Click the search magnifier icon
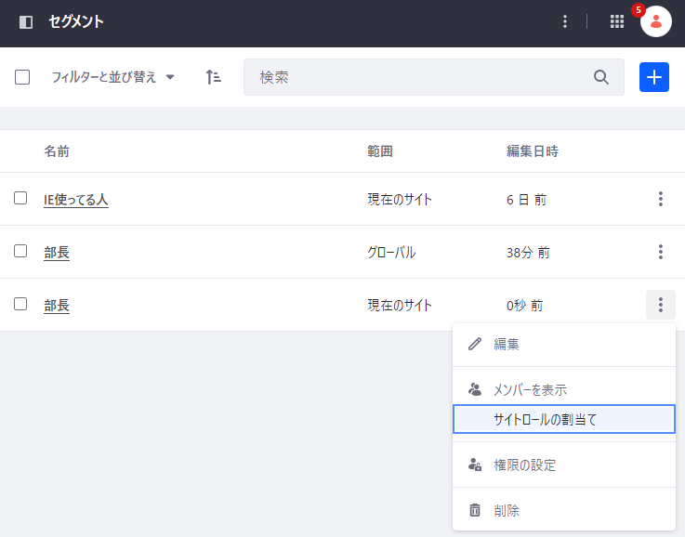The image size is (685, 537). tap(601, 77)
